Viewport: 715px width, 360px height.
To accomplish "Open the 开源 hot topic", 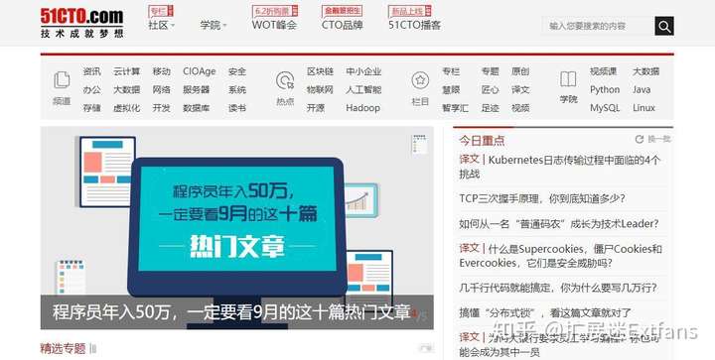I will (316, 108).
